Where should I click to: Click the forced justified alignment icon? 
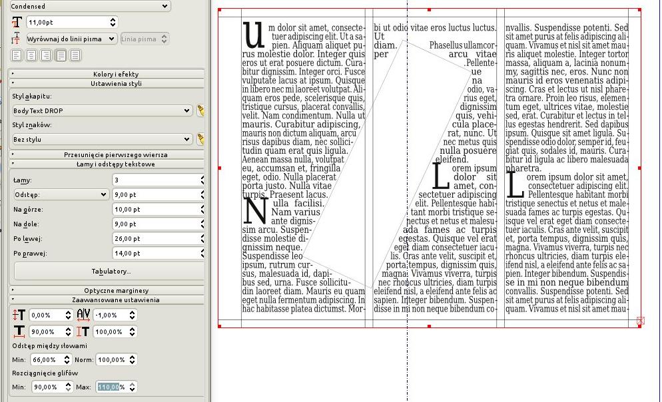75,55
